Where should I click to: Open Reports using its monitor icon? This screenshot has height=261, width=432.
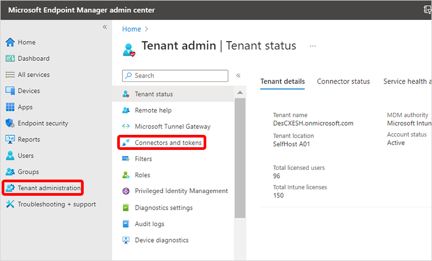[10, 139]
